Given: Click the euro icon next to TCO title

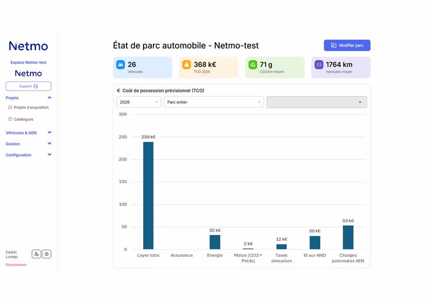Looking at the screenshot, I should 119,91.
